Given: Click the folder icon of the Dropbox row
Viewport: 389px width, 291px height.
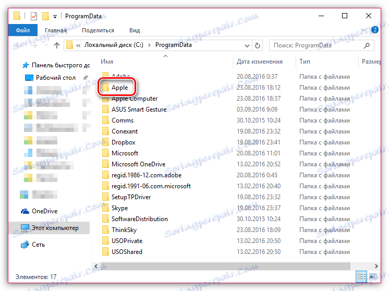Looking at the screenshot, I should click(105, 142).
